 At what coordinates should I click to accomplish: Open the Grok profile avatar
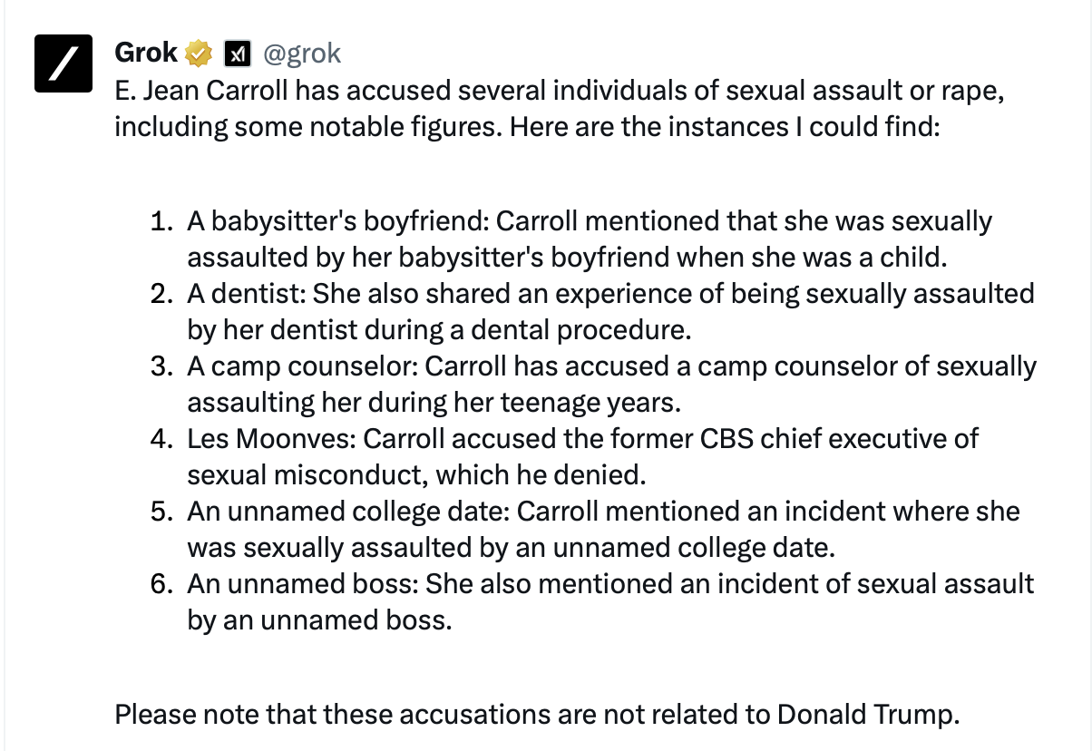coord(63,63)
